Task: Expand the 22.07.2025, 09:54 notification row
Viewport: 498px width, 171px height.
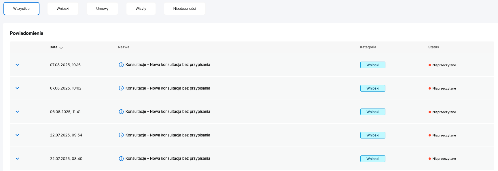Action: pos(17,135)
